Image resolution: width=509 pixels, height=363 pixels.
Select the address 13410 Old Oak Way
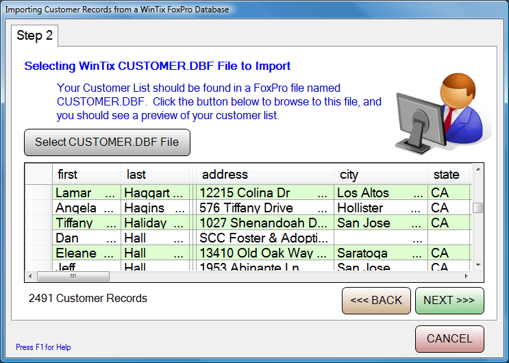click(x=265, y=253)
